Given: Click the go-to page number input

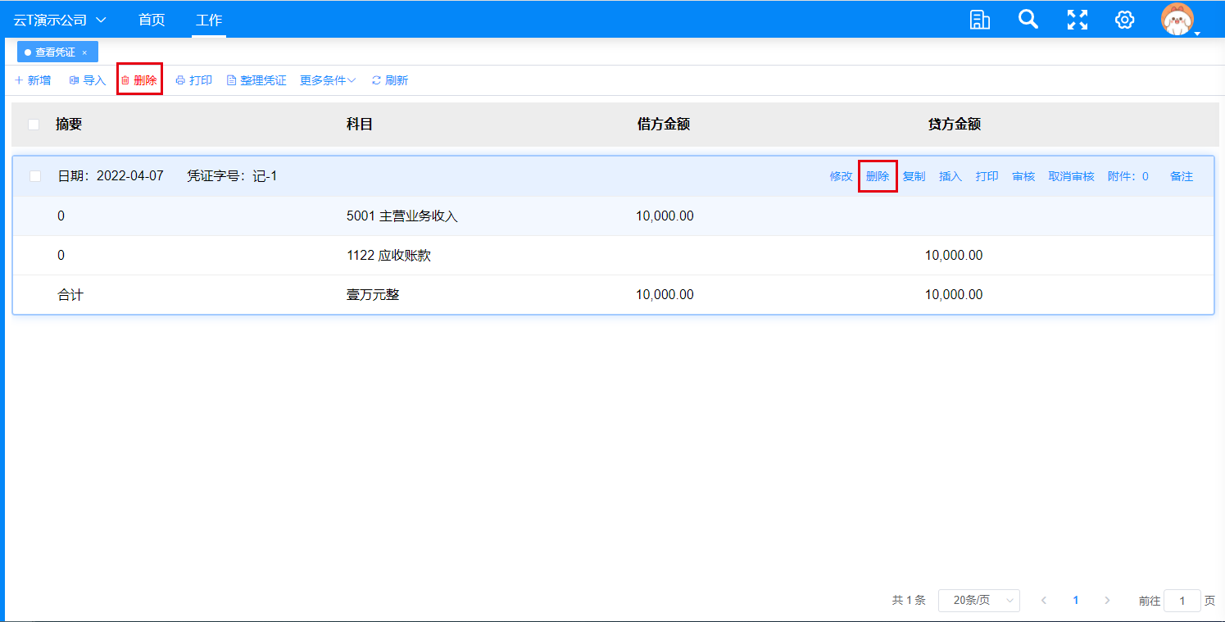Looking at the screenshot, I should pos(1182,601).
